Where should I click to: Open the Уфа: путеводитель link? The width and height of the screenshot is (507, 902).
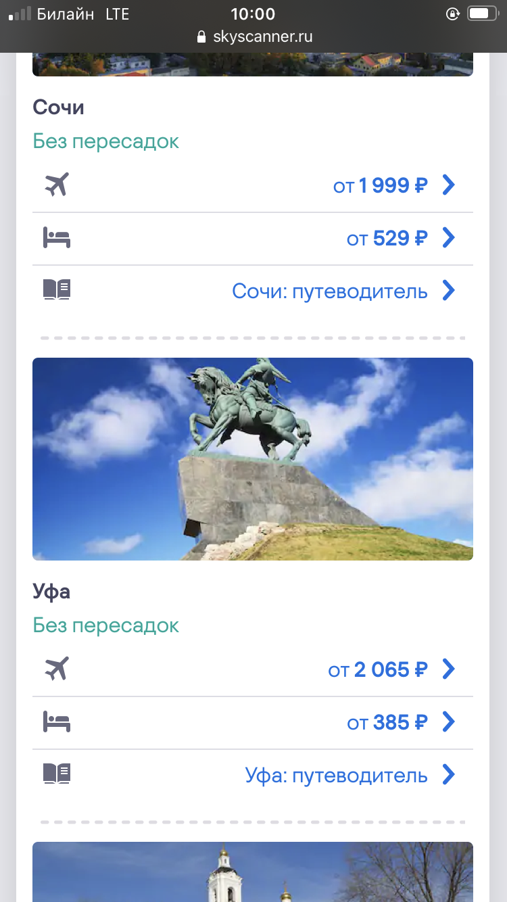pyautogui.click(x=337, y=776)
